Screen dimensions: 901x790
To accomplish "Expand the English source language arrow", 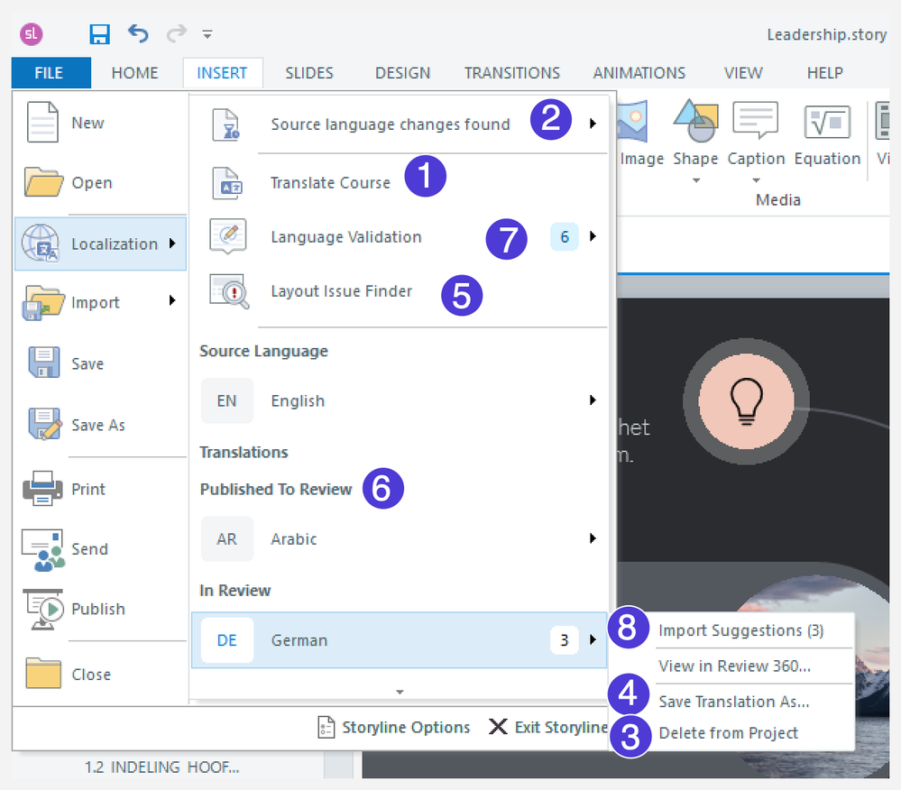I will pos(593,400).
